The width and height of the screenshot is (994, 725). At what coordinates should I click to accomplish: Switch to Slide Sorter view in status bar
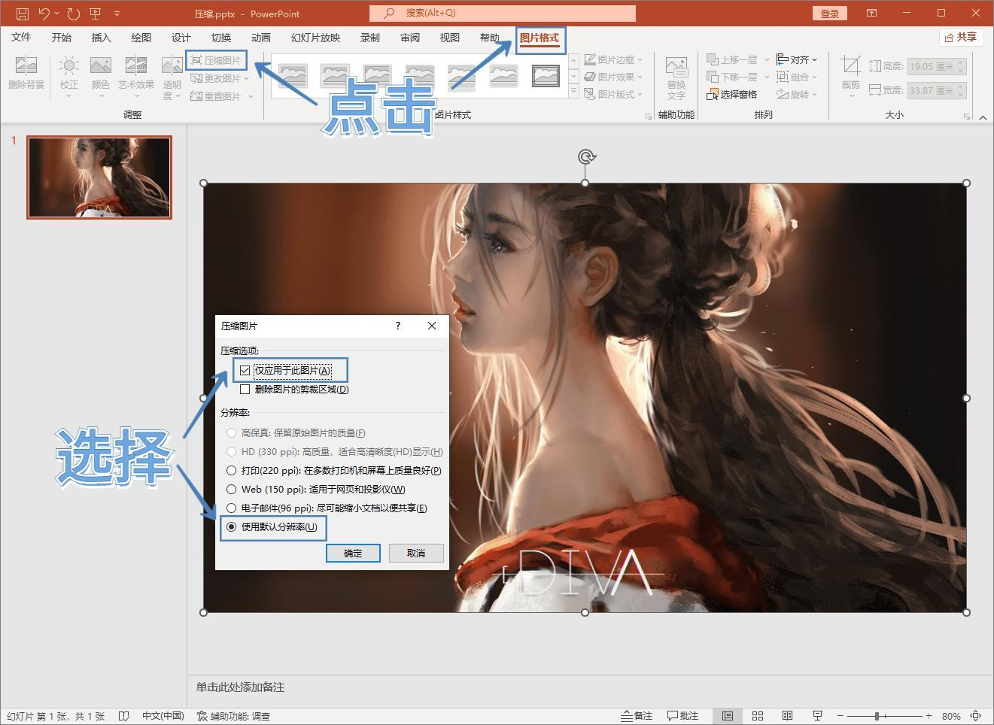(758, 716)
